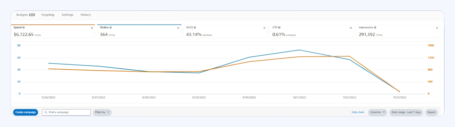Click the Hide chart link
The image size is (455, 127).
(x=358, y=112)
